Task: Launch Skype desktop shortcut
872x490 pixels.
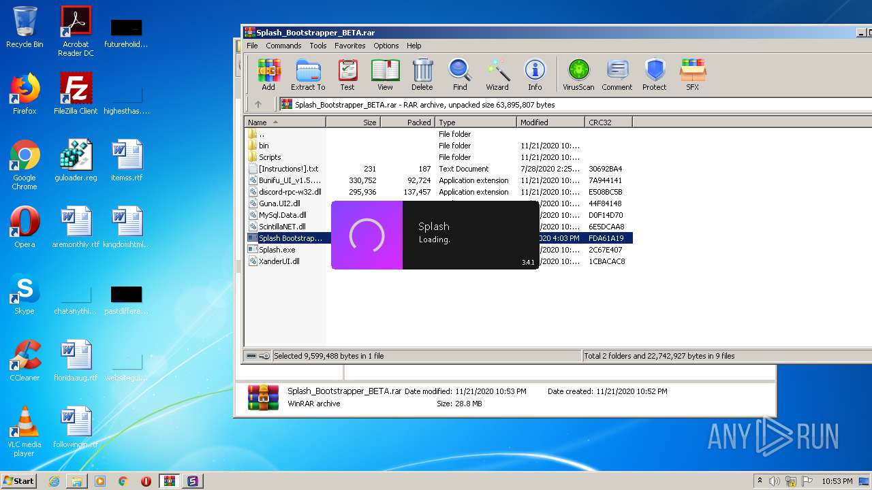Action: click(25, 294)
